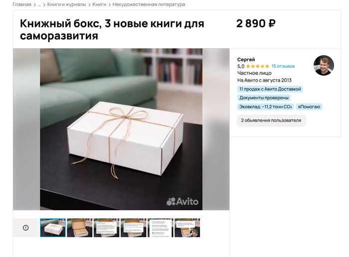The image size is (349, 257).
Task: Expand the collapsed breadcrumb ellipsis
Action: [x=39, y=4]
